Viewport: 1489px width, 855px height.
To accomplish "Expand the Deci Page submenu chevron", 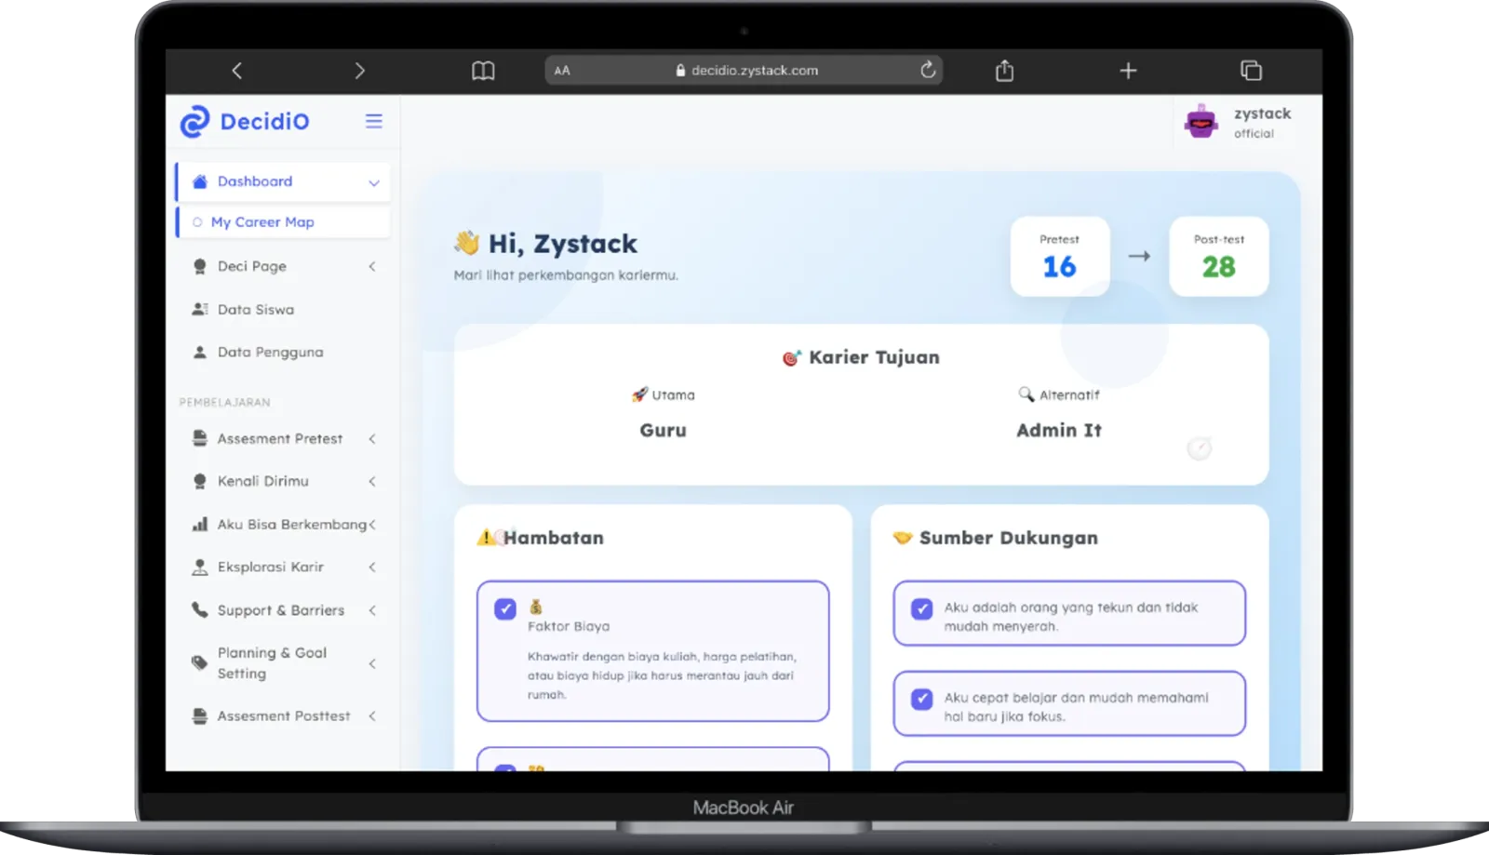I will [372, 266].
